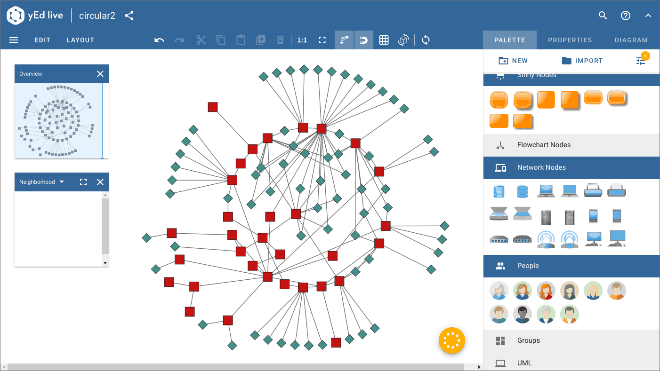This screenshot has height=371, width=660.
Task: Toggle the grid display button
Action: pos(384,40)
